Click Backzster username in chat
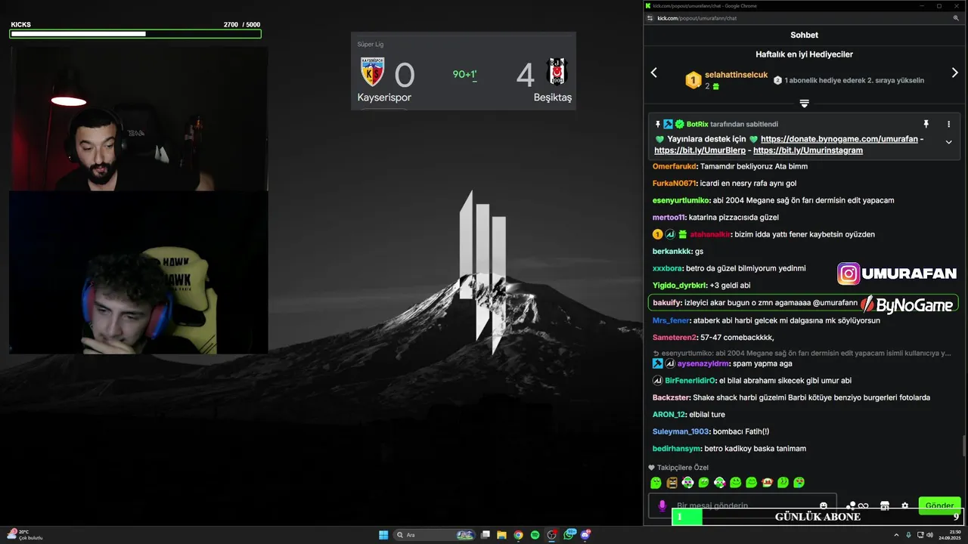 [x=671, y=397]
